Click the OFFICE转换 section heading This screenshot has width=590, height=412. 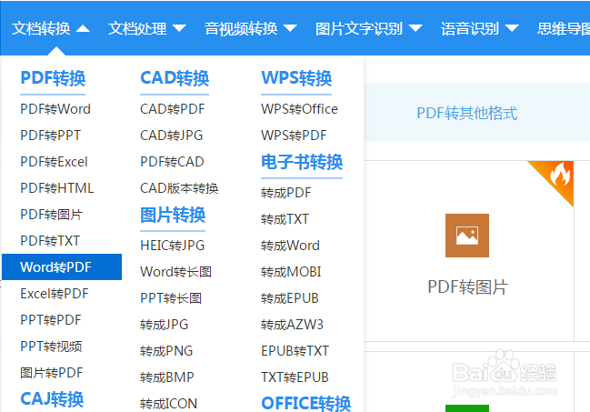tap(306, 403)
